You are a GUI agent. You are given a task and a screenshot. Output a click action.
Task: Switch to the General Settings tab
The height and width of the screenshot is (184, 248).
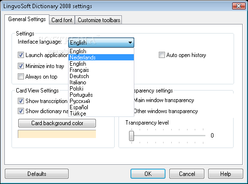pyautogui.click(x=27, y=19)
